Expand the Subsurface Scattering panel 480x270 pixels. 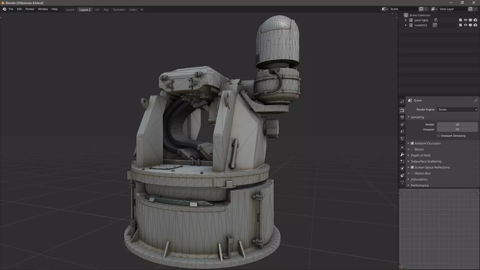(408, 161)
